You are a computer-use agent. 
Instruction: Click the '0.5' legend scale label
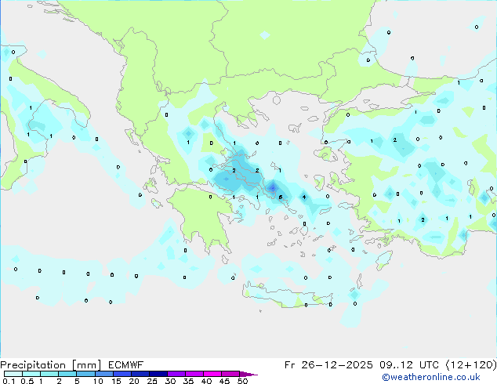(27, 381)
